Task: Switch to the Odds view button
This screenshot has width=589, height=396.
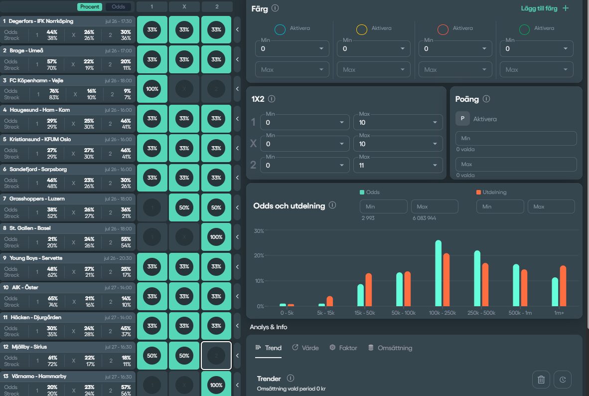Action: pos(119,7)
